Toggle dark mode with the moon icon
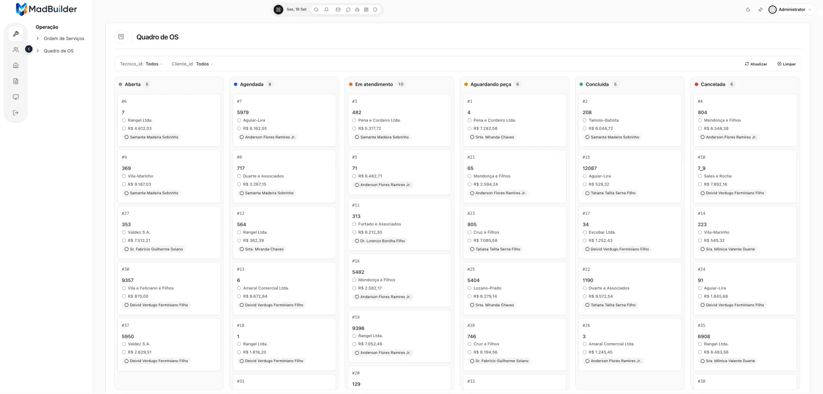 tap(748, 9)
